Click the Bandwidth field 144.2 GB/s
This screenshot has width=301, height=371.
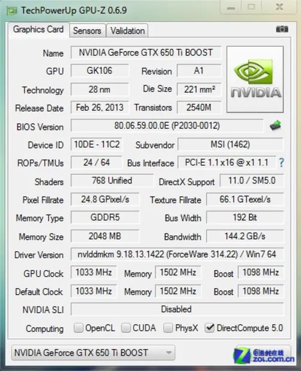245,236
